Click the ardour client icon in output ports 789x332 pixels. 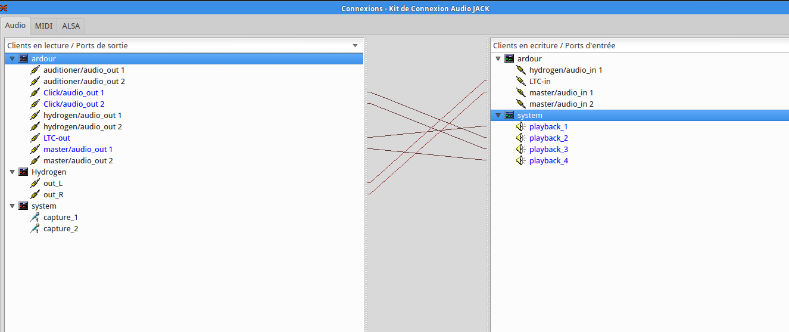(24, 59)
